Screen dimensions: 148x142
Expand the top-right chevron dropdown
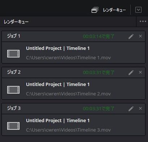point(138,10)
